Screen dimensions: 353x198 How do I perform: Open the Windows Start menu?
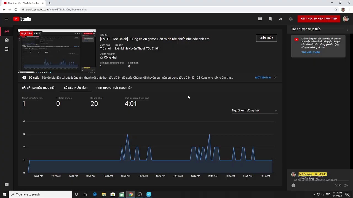click(x=4, y=194)
